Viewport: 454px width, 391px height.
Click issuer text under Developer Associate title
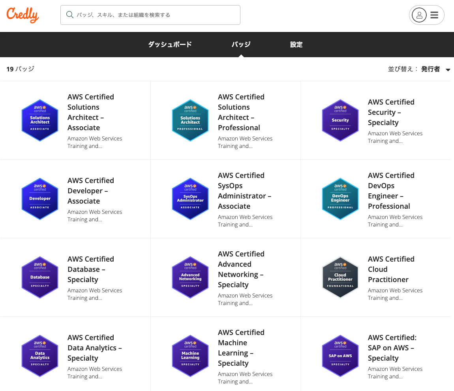(95, 215)
